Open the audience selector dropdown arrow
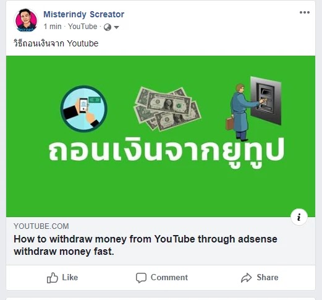 116,27
